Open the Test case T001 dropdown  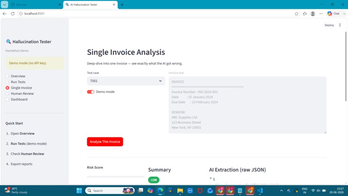pyautogui.click(x=126, y=81)
